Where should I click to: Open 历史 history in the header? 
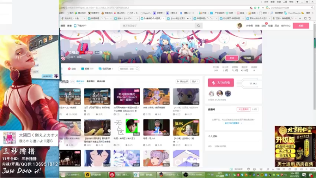click(277, 26)
